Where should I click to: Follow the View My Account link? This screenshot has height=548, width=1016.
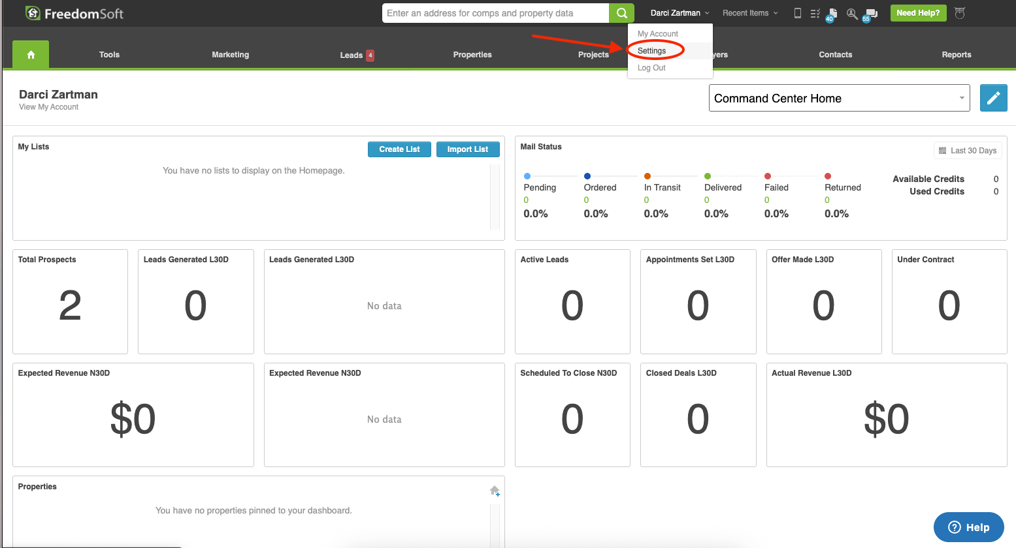(48, 107)
